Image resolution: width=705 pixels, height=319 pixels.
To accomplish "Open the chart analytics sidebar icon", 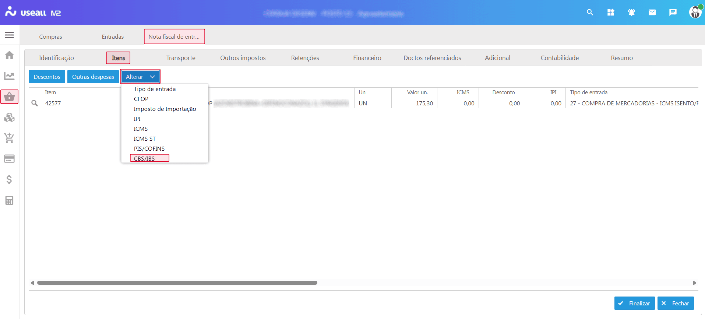I will coord(10,76).
